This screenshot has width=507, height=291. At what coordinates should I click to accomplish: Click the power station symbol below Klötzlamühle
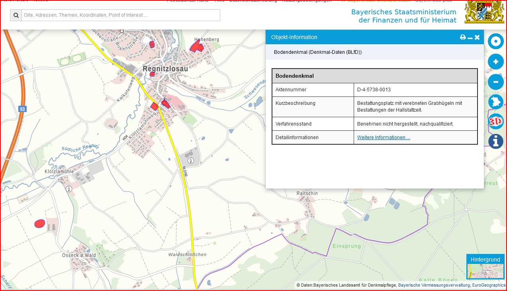(x=69, y=189)
